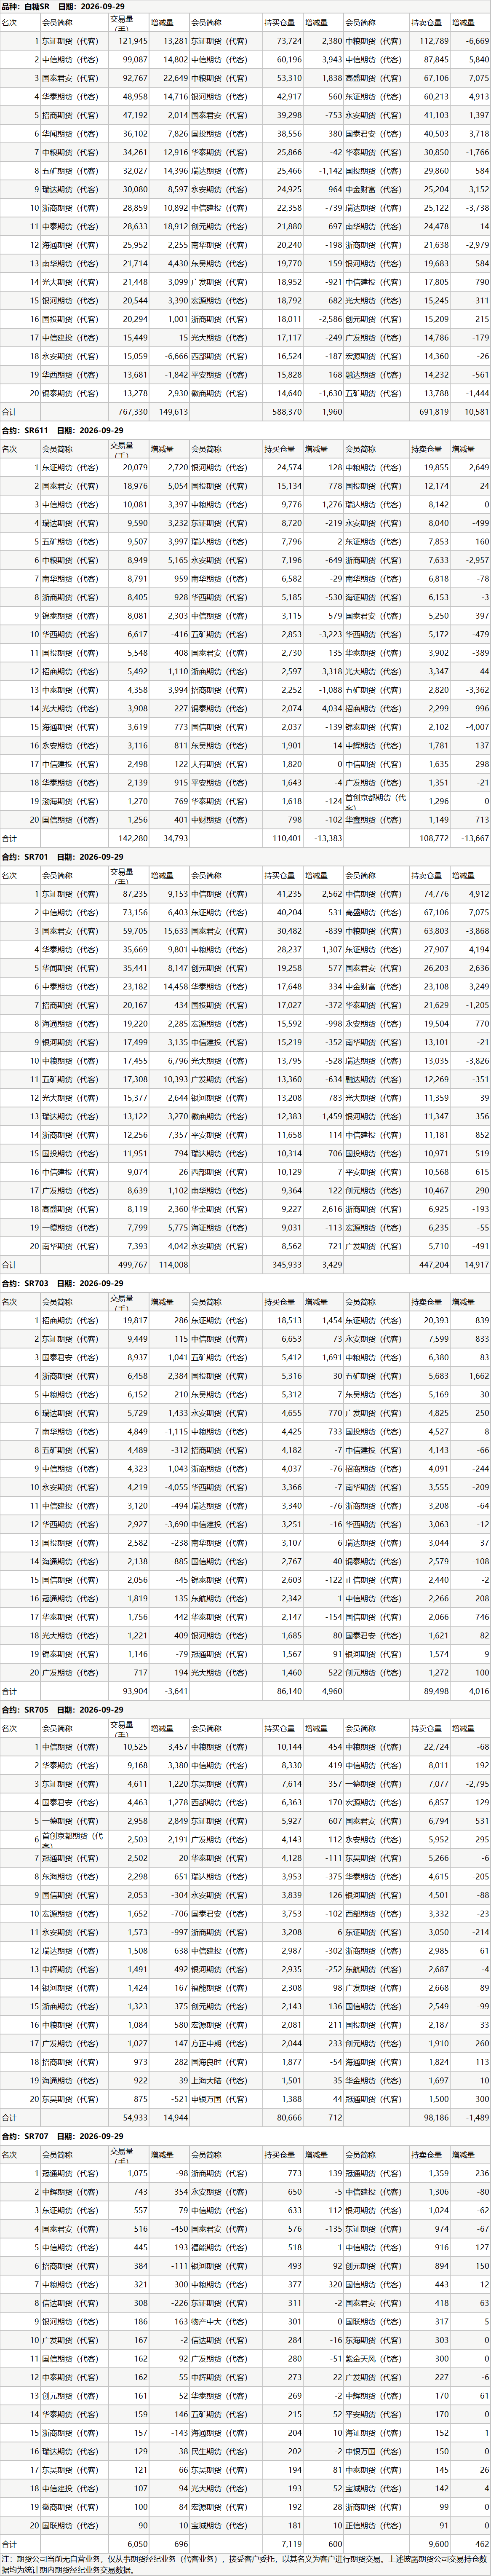Click the change value 22,649
The width and height of the screenshot is (491, 2576).
point(175,78)
